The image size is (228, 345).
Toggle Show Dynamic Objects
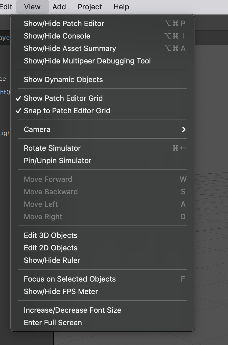63,80
